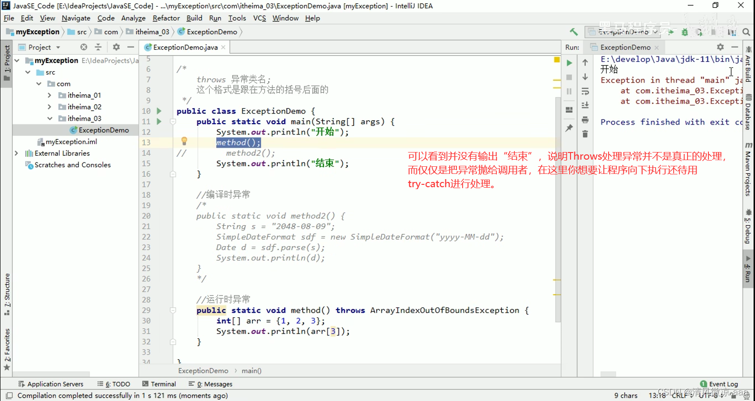Open Search Everywhere magnifier icon
The height and width of the screenshot is (401, 755).
[x=746, y=32]
